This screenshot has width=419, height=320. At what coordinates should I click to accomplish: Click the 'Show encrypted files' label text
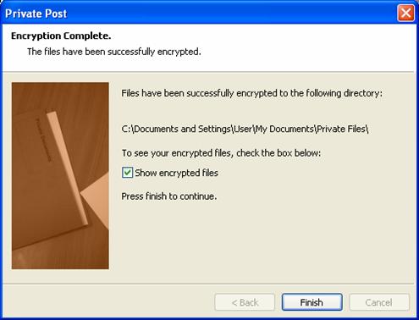click(x=176, y=173)
